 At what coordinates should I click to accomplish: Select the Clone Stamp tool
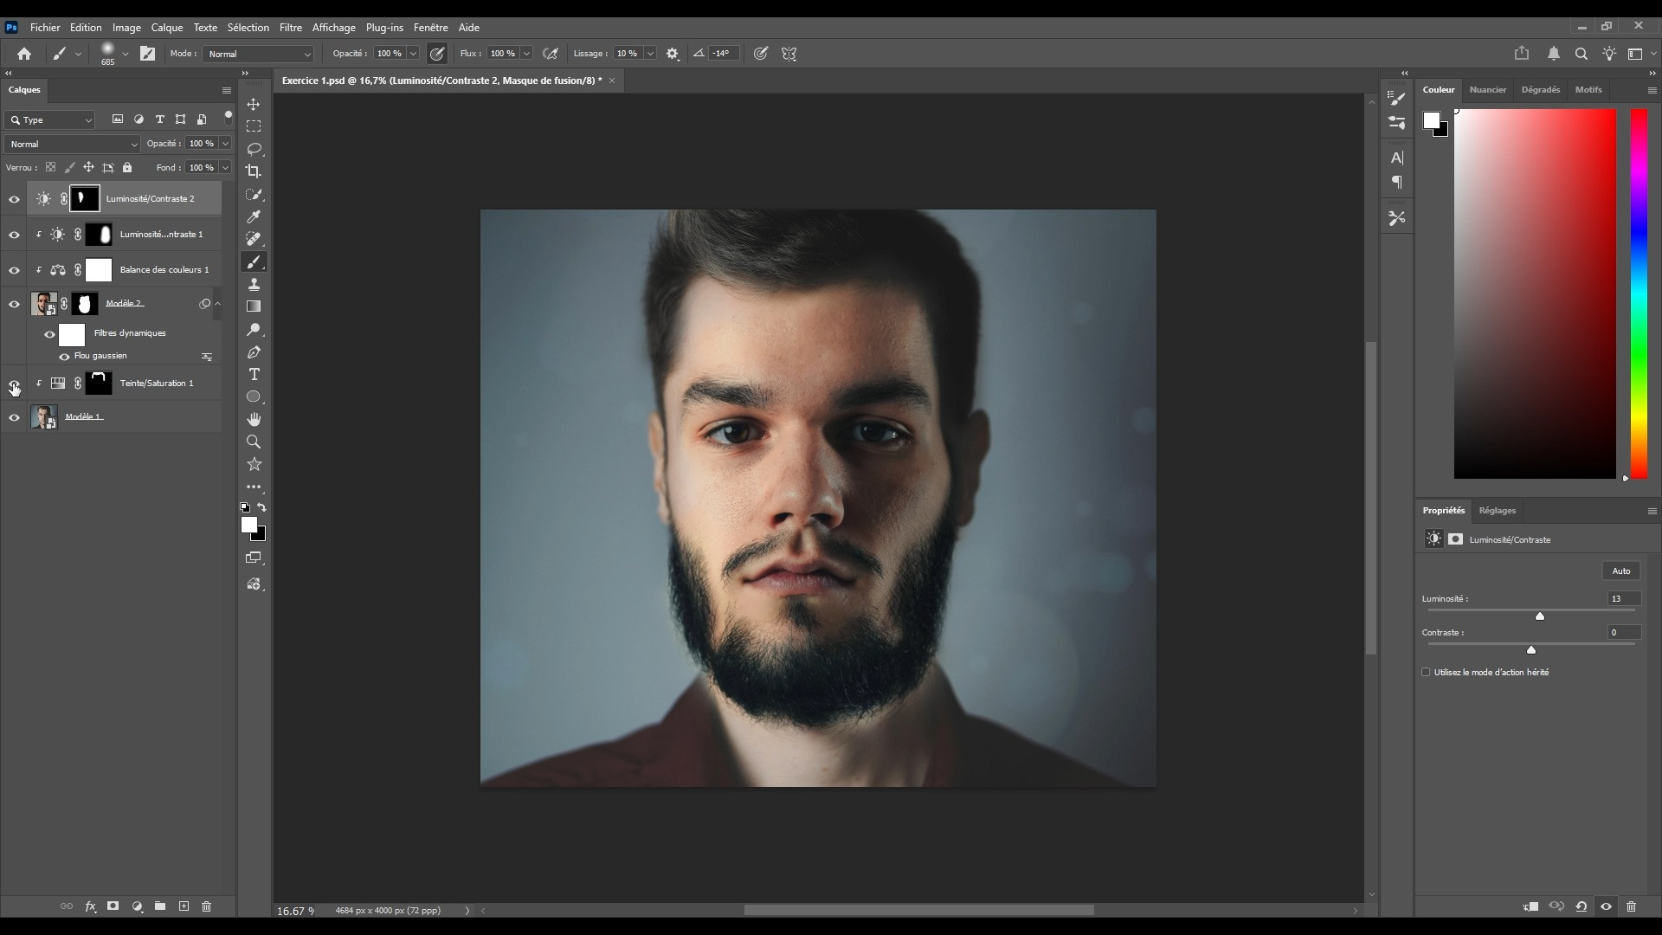(254, 284)
